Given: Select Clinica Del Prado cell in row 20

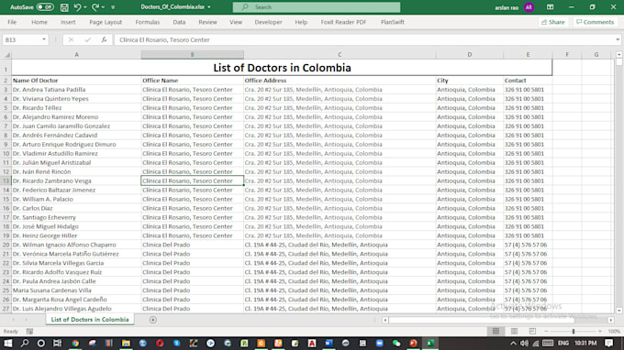Looking at the screenshot, I should [x=192, y=245].
